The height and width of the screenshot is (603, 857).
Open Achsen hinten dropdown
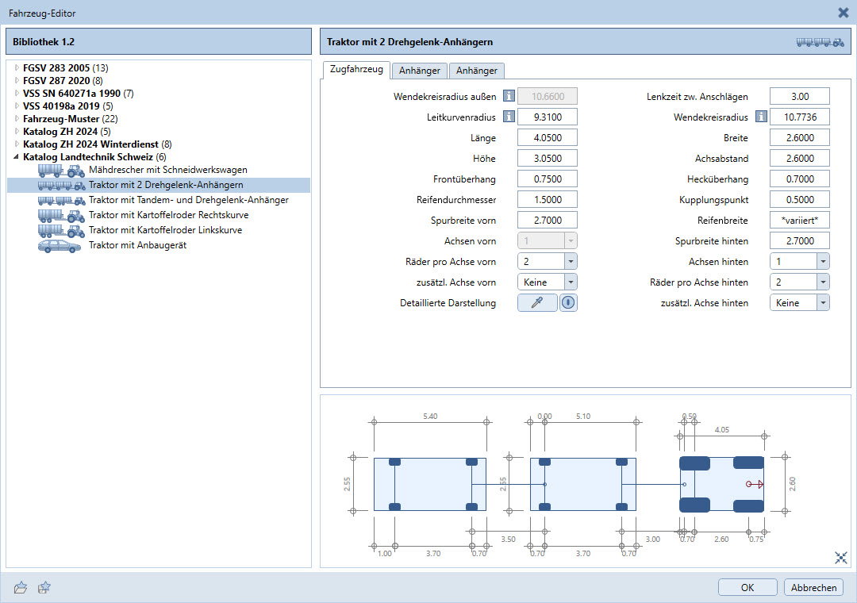click(x=822, y=261)
